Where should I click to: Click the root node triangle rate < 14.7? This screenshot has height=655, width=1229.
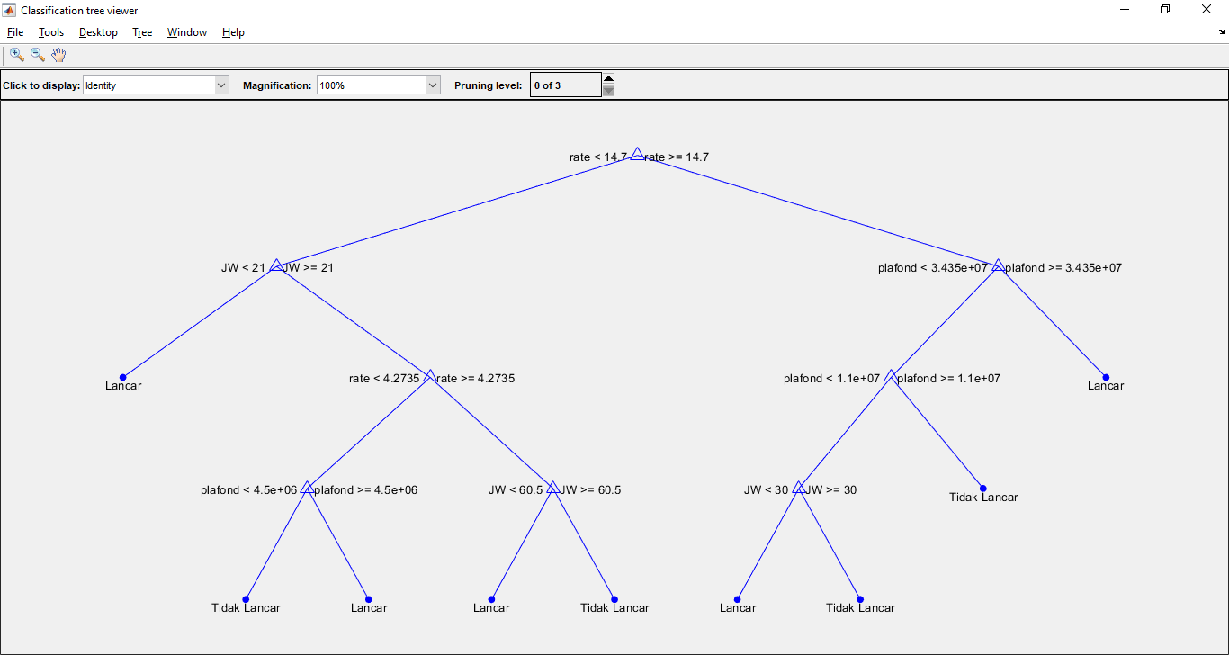pos(637,155)
